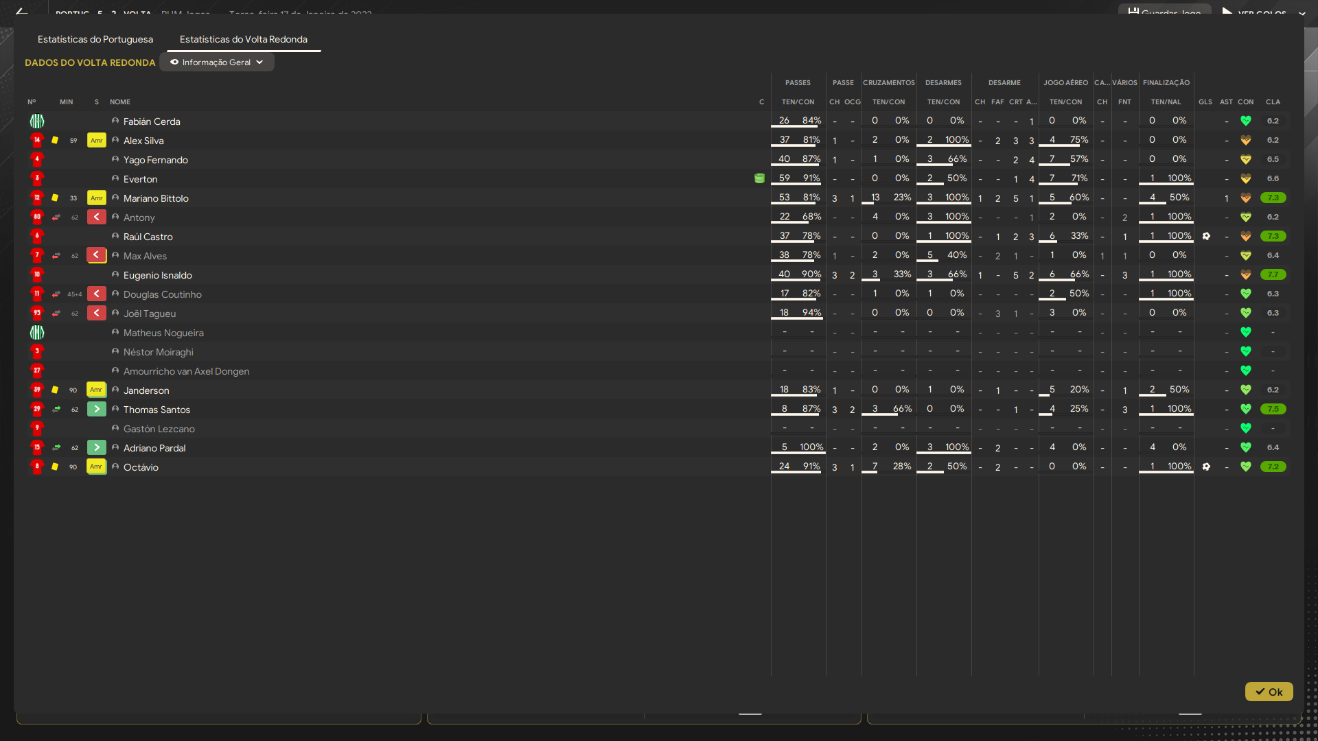The image size is (1318, 741).
Task: Open player Thomas Santos
Action: pyautogui.click(x=157, y=410)
